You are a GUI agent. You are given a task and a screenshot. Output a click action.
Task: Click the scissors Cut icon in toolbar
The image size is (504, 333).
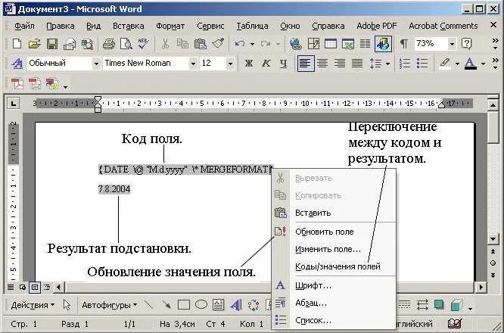(x=165, y=44)
